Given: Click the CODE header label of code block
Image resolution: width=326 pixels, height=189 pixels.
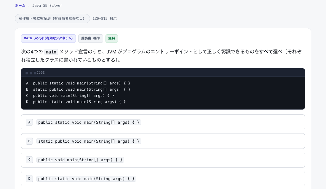Looking at the screenshot, I should click(41, 73).
